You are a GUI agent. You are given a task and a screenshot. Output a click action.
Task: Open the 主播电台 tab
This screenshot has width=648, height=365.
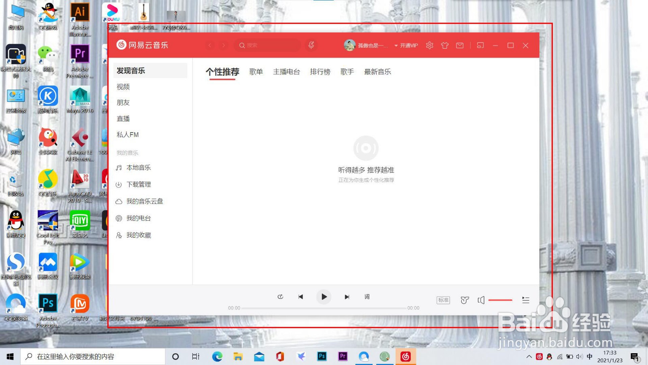point(286,72)
